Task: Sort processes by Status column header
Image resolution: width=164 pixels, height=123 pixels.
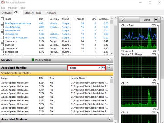Action: pos(66,19)
